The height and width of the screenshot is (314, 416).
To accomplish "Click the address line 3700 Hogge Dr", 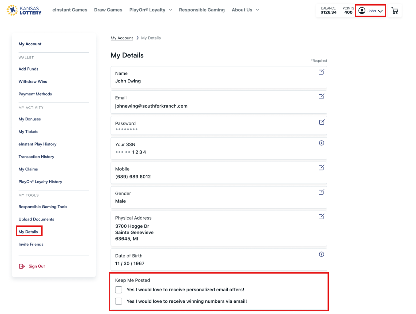I will pos(132,226).
